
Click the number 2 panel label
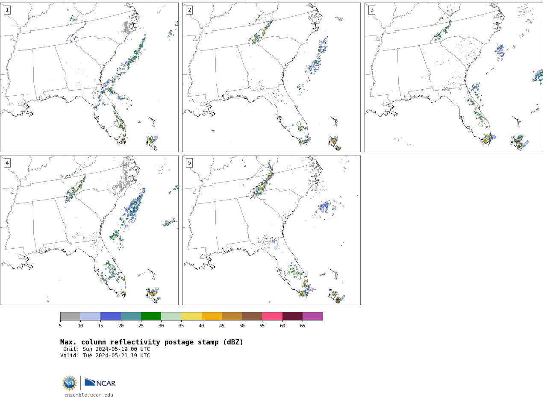189,10
